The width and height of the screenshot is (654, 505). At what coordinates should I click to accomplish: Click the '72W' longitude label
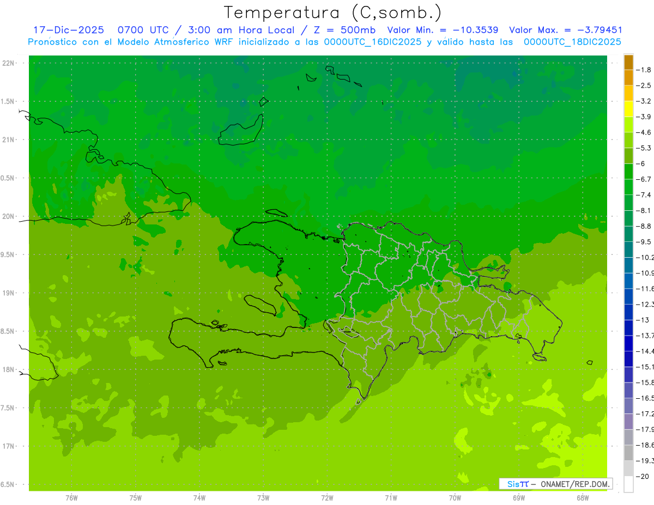(x=327, y=497)
